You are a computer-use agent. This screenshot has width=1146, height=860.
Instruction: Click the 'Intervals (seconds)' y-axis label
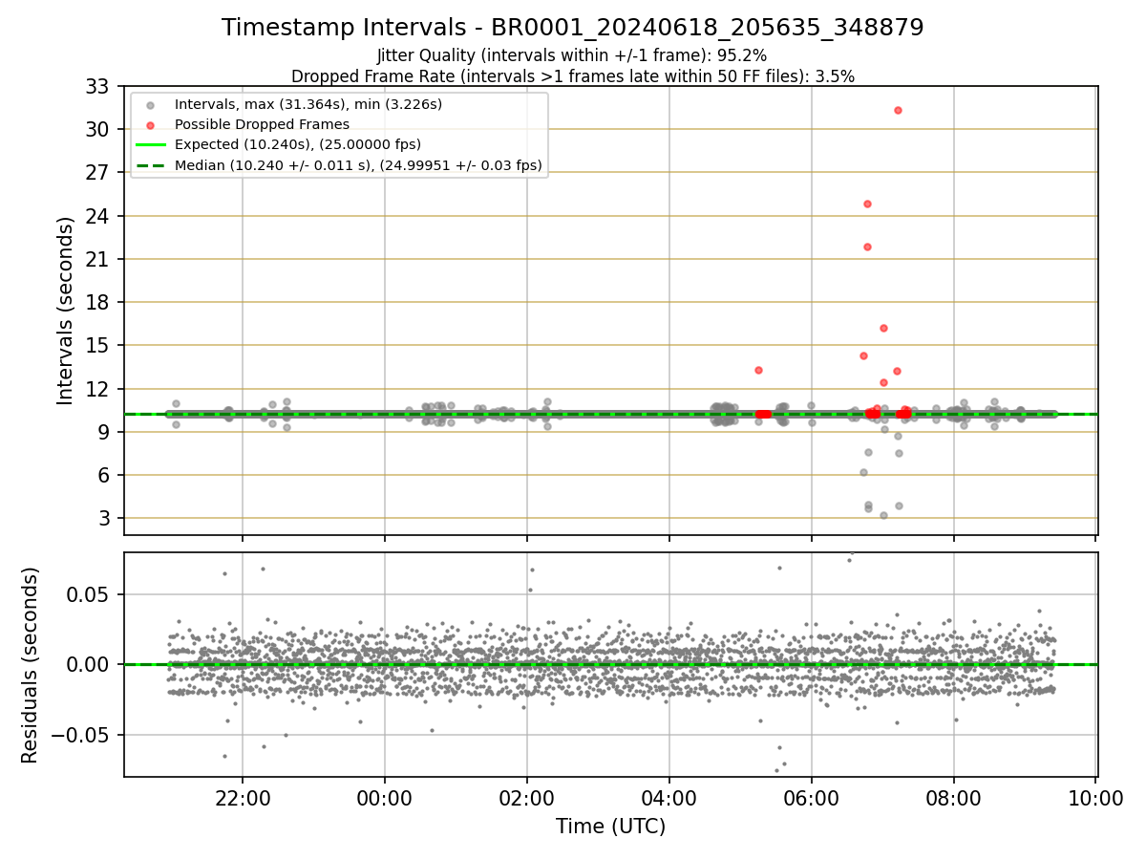[x=66, y=311]
